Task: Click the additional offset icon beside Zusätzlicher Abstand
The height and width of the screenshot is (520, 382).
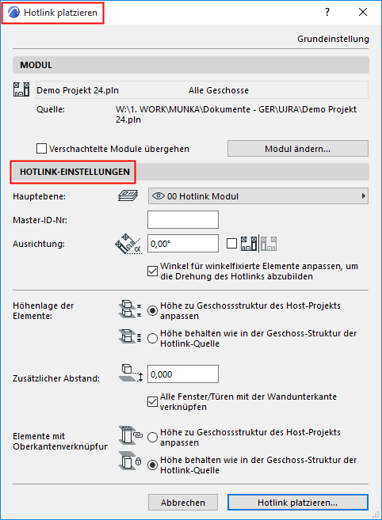Action: [x=131, y=373]
